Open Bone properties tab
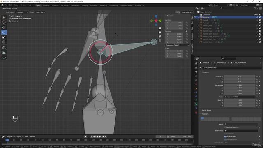The image size is (263, 148). tap(196, 104)
